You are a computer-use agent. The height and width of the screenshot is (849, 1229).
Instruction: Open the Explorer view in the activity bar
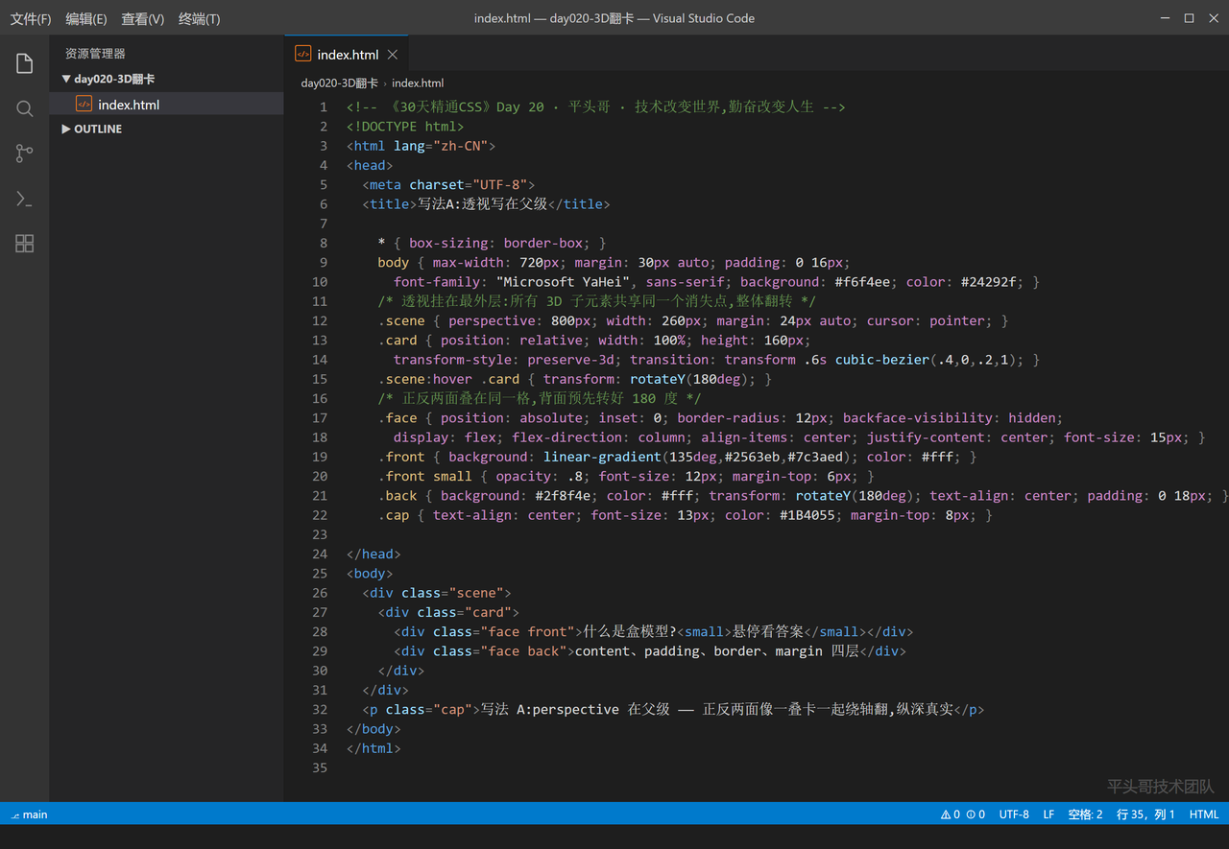[25, 64]
